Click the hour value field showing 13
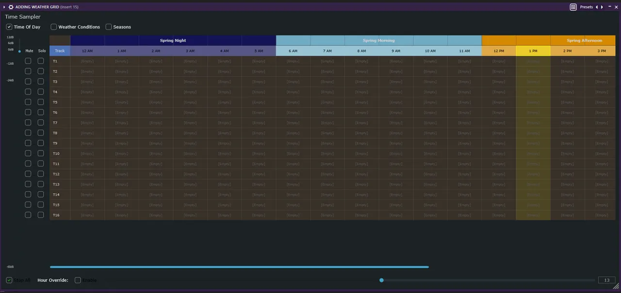This screenshot has width=621, height=293. pyautogui.click(x=606, y=280)
